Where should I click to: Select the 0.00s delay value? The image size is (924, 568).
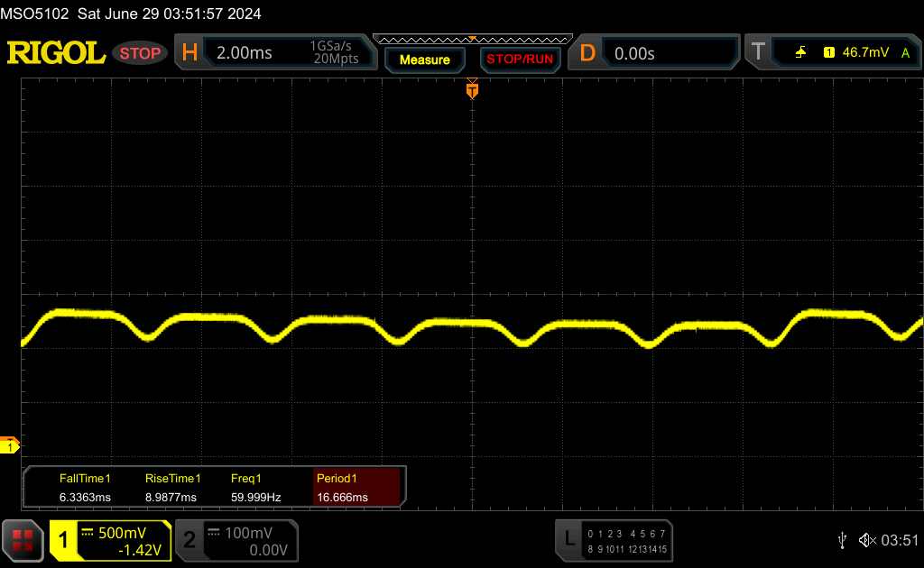coord(634,53)
